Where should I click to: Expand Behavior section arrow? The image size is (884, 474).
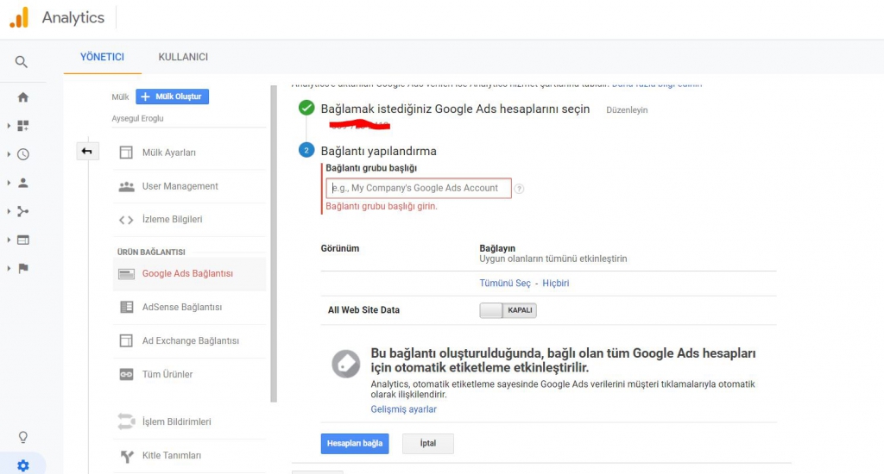[9, 240]
